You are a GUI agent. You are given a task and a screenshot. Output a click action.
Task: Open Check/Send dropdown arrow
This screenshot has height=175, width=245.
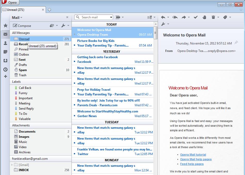pos(57,26)
